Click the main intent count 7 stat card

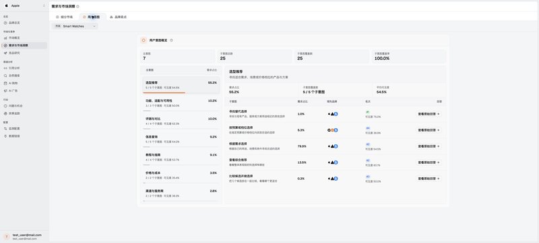coord(178,56)
